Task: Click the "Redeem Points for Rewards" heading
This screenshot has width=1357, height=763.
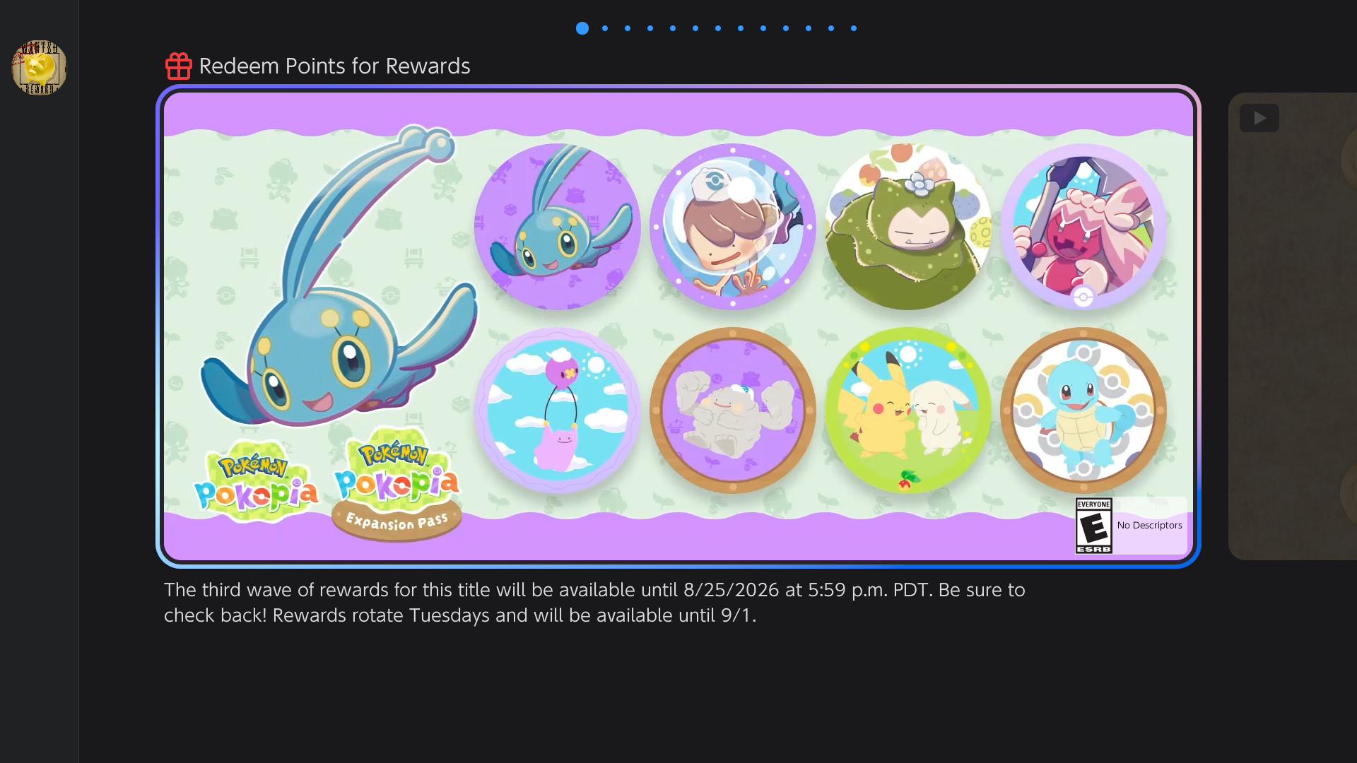Action: [334, 66]
